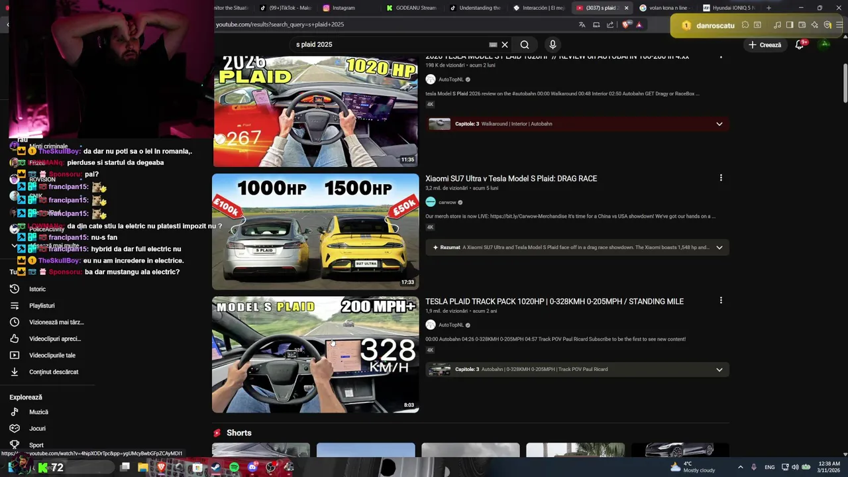Screen dimensions: 848x477
Task: Open the browser hamburger menu
Action: tap(839, 25)
